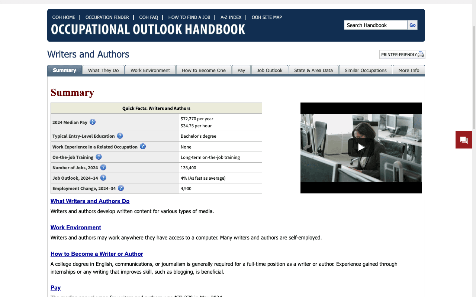Image resolution: width=476 pixels, height=297 pixels.
Task: Click the "None" work experience cell
Action: click(221, 147)
